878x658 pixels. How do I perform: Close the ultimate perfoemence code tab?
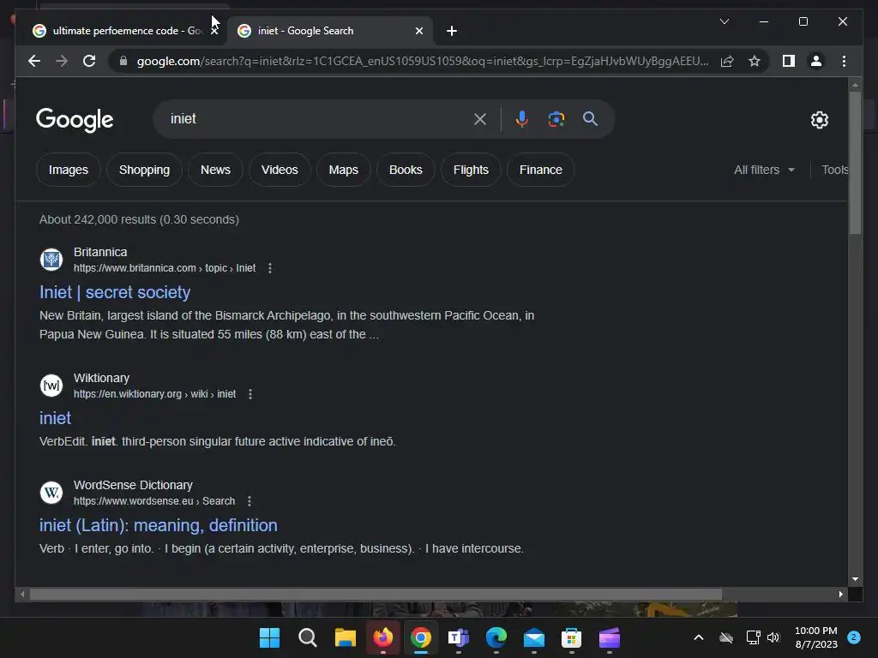point(213,31)
